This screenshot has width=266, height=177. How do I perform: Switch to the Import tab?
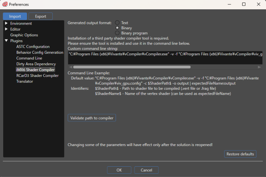tap(15, 16)
